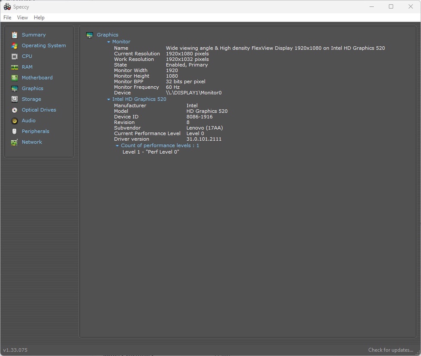Image resolution: width=421 pixels, height=356 pixels.
Task: Open the File menu
Action: [7, 18]
